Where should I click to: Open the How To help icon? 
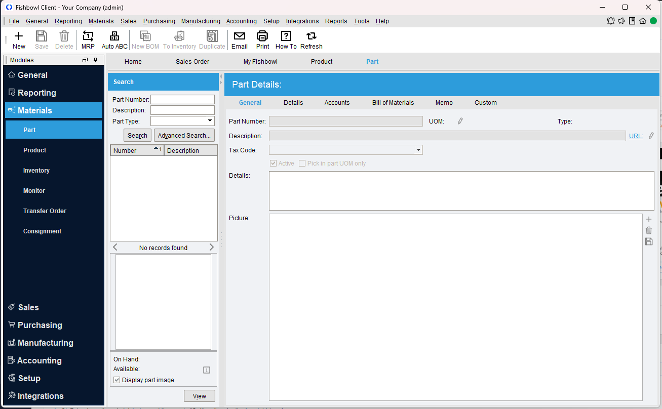tap(286, 40)
